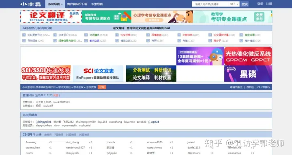
Task: Open moderator Paulwolf profile
Action: [x=48, y=106]
